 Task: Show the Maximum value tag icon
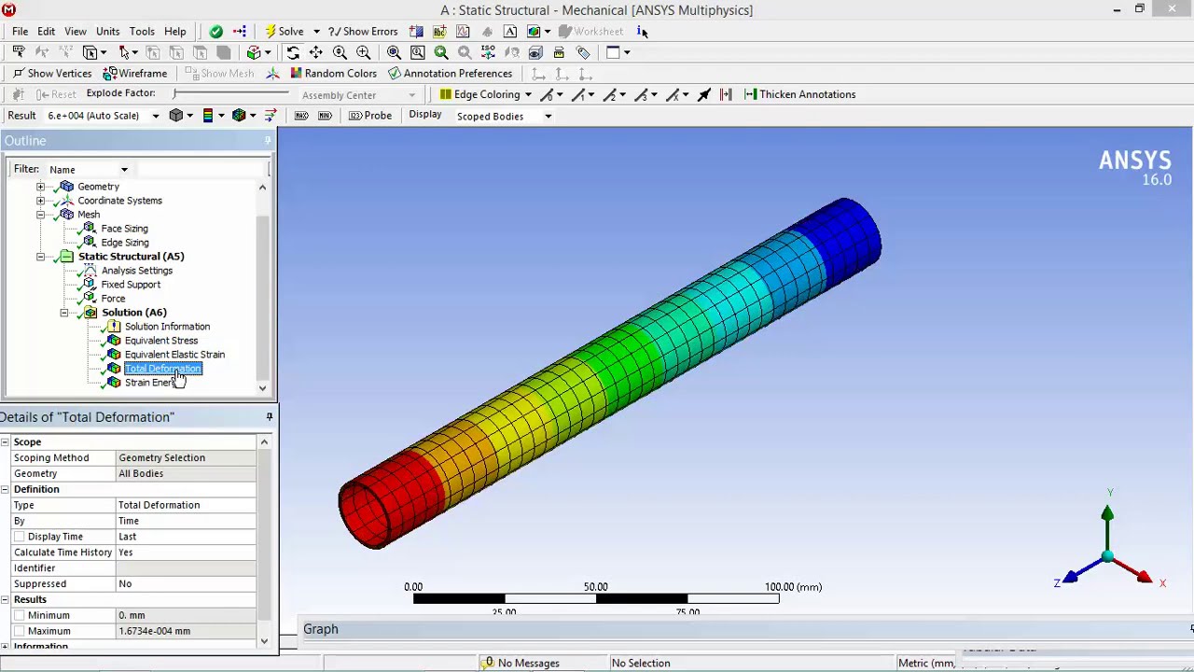tap(301, 116)
